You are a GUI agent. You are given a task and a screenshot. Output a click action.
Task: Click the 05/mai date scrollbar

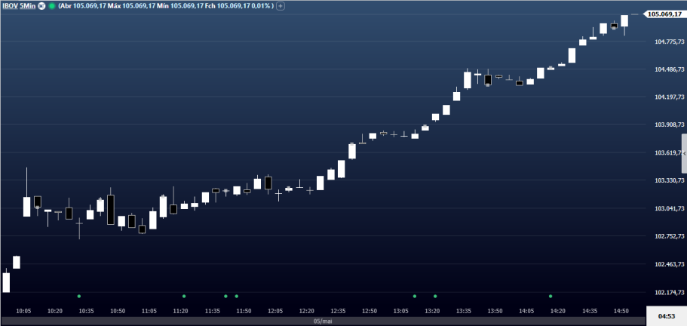pos(323,321)
